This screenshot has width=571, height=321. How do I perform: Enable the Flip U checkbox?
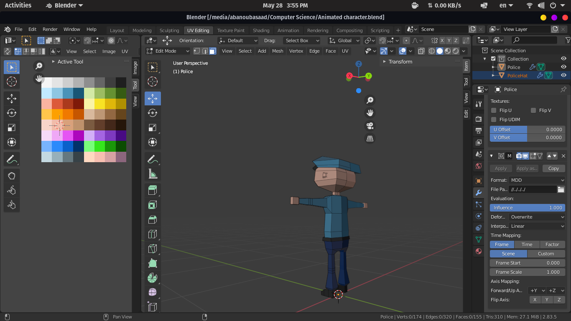click(494, 110)
